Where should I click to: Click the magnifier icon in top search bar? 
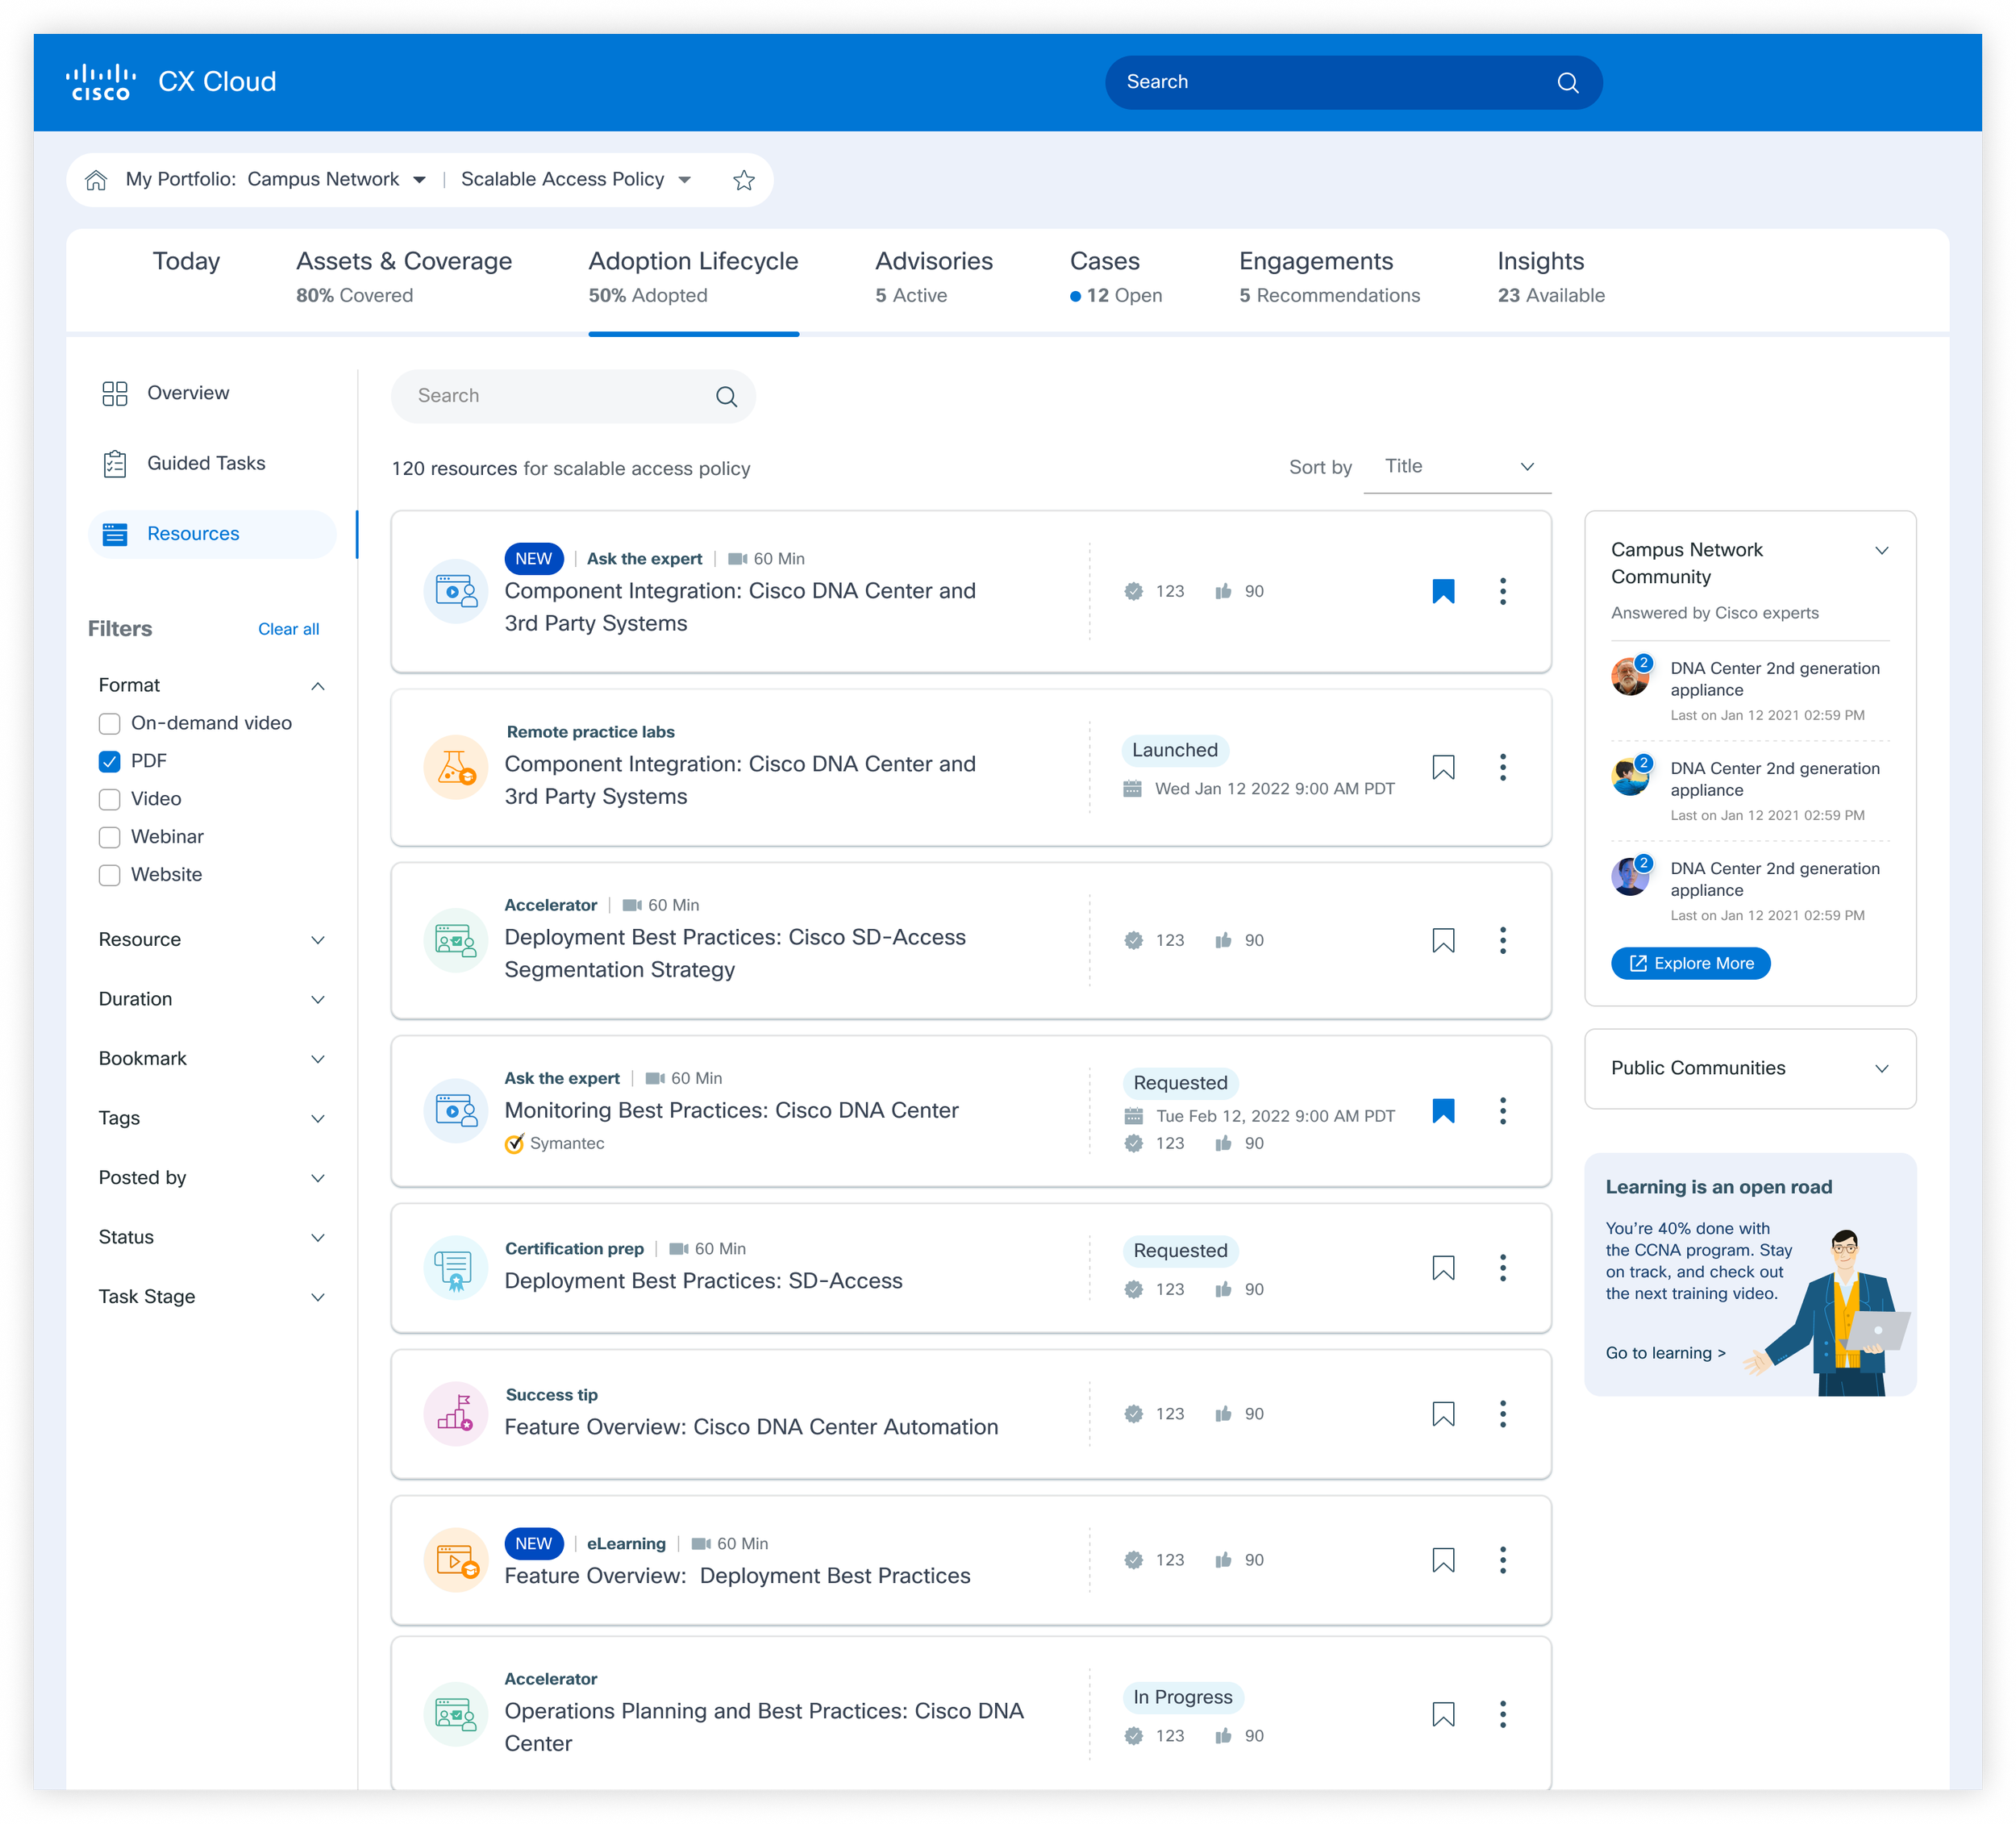(x=1567, y=83)
